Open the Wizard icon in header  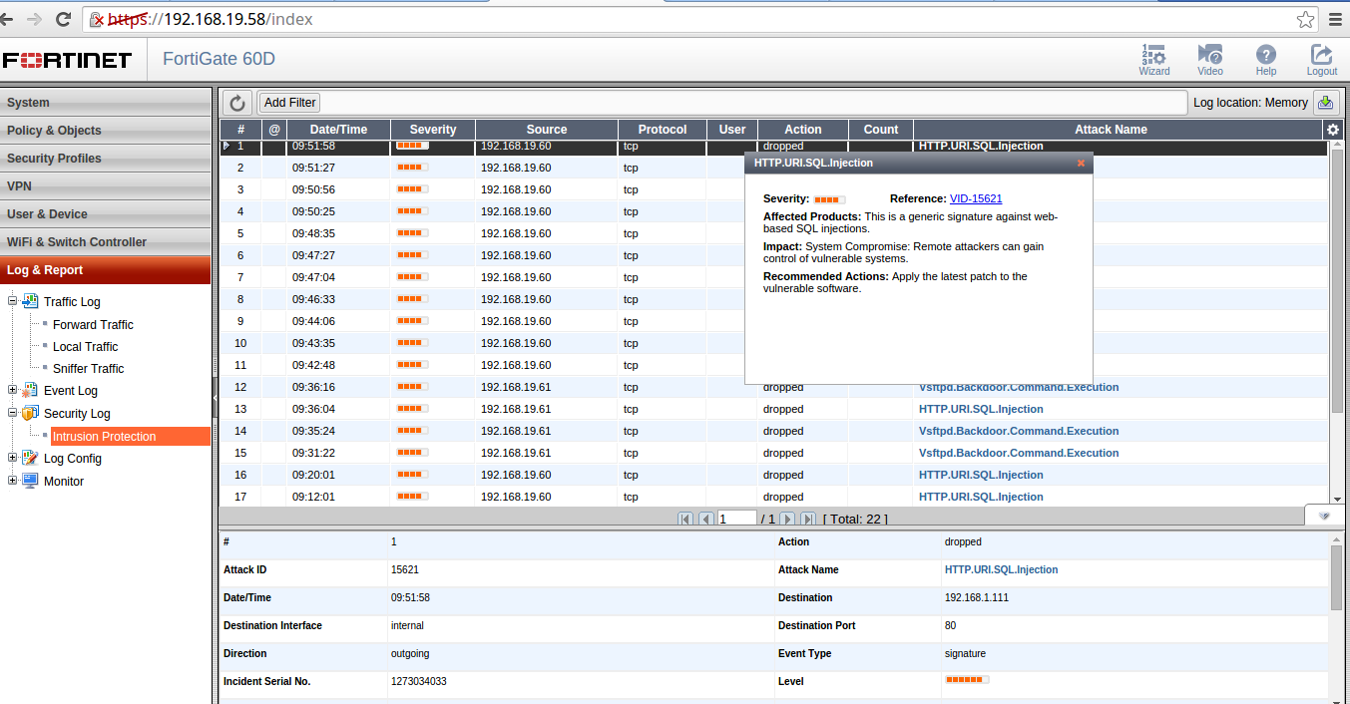point(1153,58)
